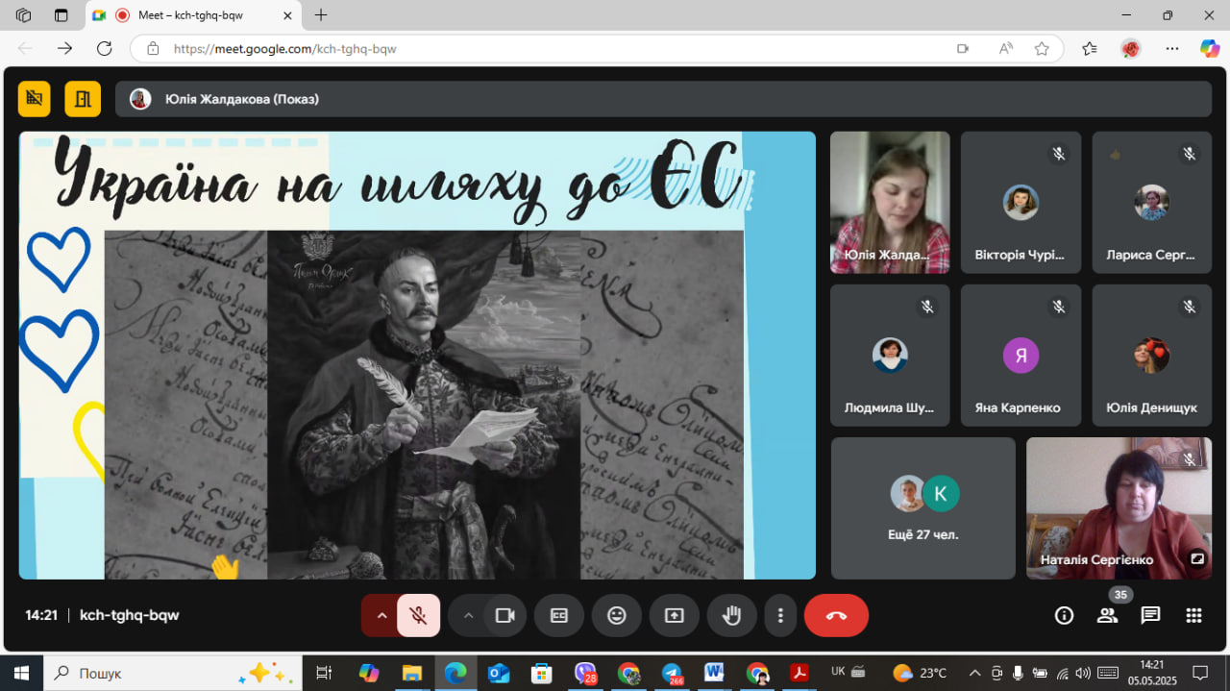The width and height of the screenshot is (1230, 691).
Task: Select the presenter bar Юлія Жалдакова (Показ)
Action: tap(663, 99)
